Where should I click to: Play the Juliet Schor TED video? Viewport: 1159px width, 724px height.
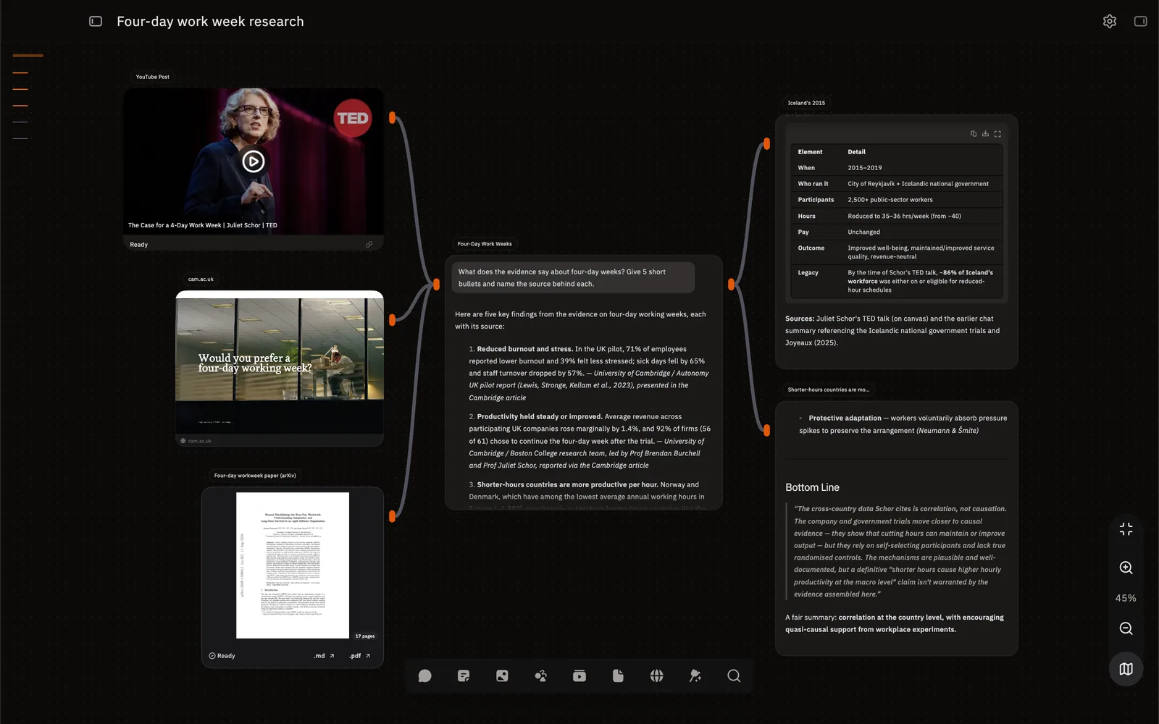tap(253, 161)
